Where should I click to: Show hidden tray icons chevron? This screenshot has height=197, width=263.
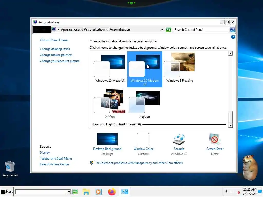[226, 191]
